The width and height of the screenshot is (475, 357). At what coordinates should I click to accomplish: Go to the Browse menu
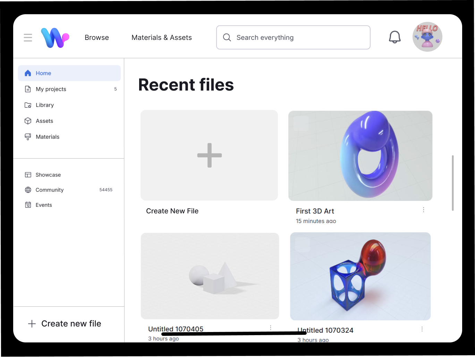click(x=97, y=37)
